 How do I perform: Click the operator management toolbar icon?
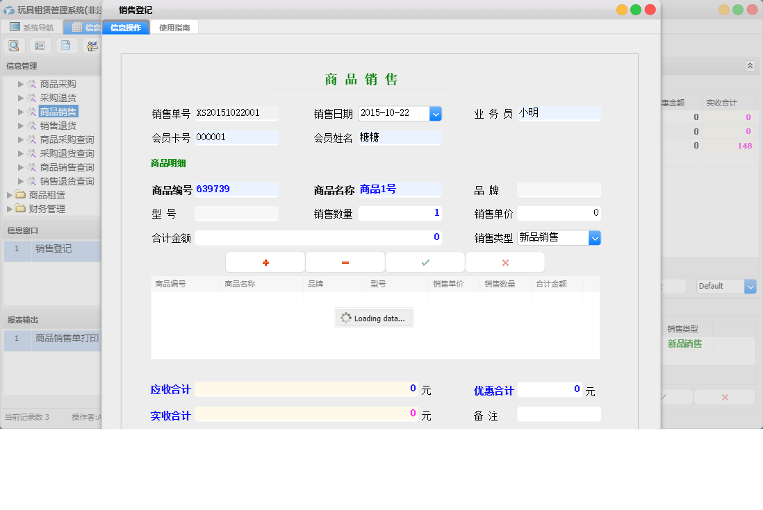tap(92, 45)
